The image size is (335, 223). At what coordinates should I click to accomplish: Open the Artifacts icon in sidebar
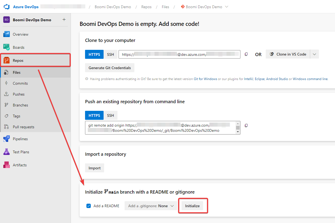tap(7, 165)
